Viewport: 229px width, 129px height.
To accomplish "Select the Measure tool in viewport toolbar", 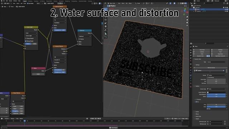I will [106, 34].
